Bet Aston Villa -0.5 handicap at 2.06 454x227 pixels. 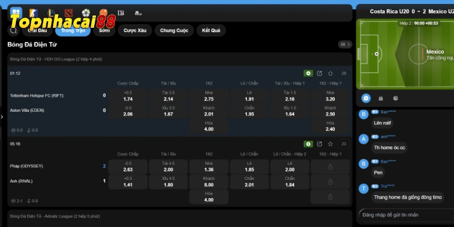coord(128,111)
